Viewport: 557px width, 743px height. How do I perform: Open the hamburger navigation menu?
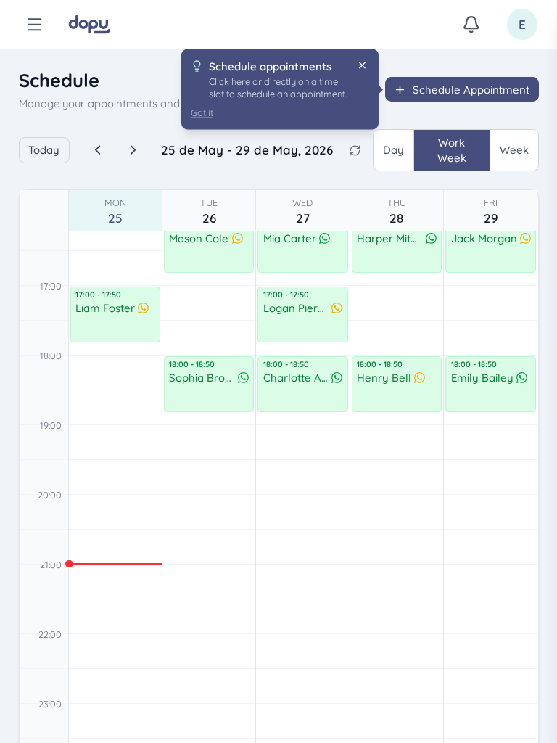click(35, 24)
